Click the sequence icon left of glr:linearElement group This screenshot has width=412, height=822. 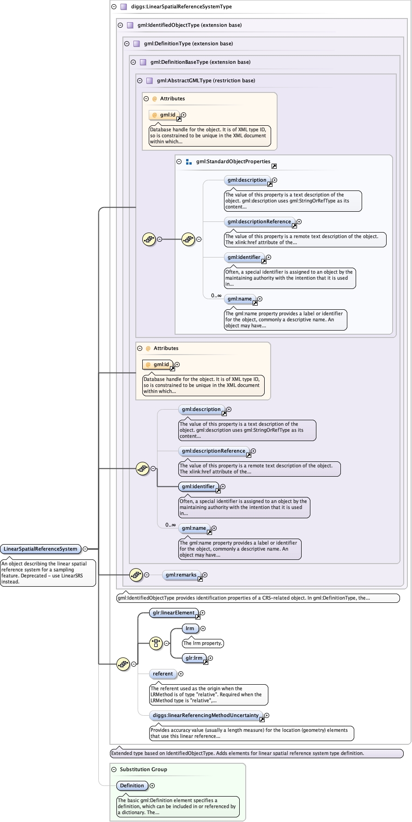tap(123, 664)
